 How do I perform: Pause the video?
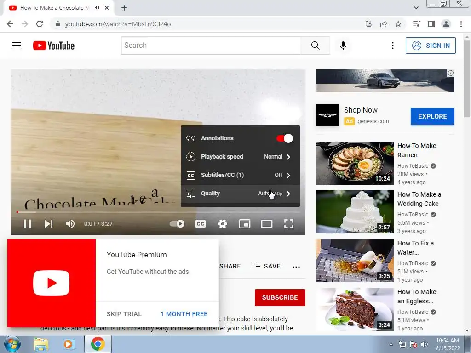tap(27, 224)
